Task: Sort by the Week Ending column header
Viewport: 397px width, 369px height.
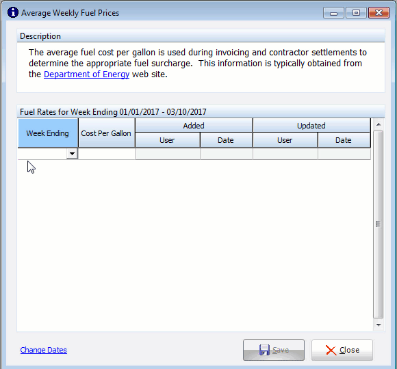Action: click(48, 133)
